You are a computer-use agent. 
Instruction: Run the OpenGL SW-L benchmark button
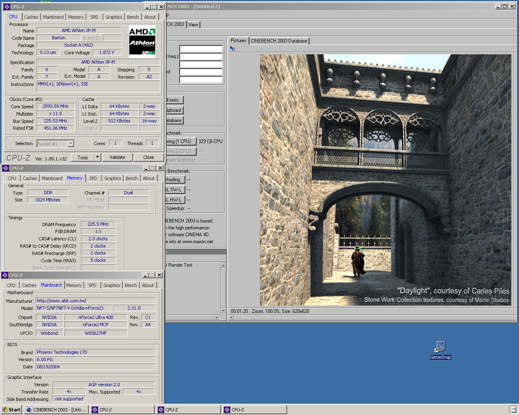[x=175, y=190]
